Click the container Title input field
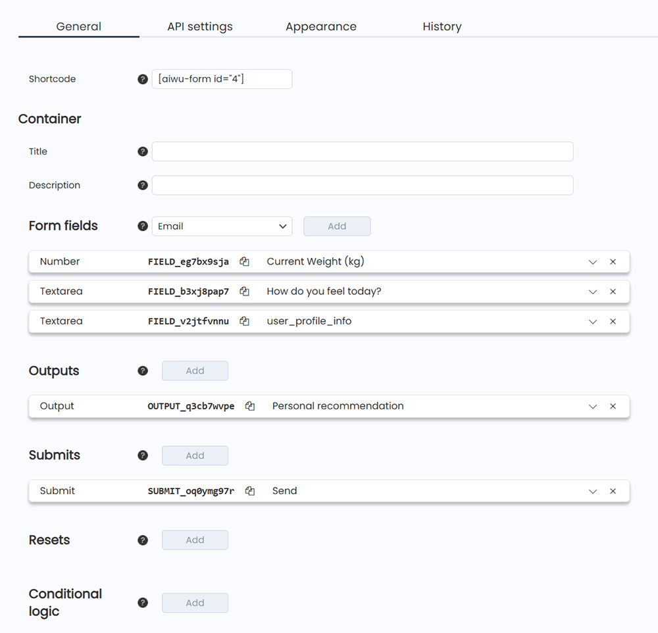Image resolution: width=658 pixels, height=633 pixels. 362,151
